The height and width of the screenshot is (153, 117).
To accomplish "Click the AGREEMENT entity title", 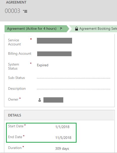I will tap(16, 2).
